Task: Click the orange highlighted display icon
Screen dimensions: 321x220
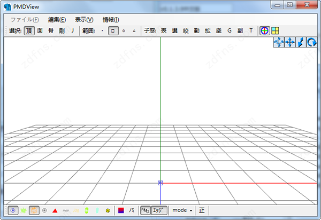Action: tap(34, 210)
